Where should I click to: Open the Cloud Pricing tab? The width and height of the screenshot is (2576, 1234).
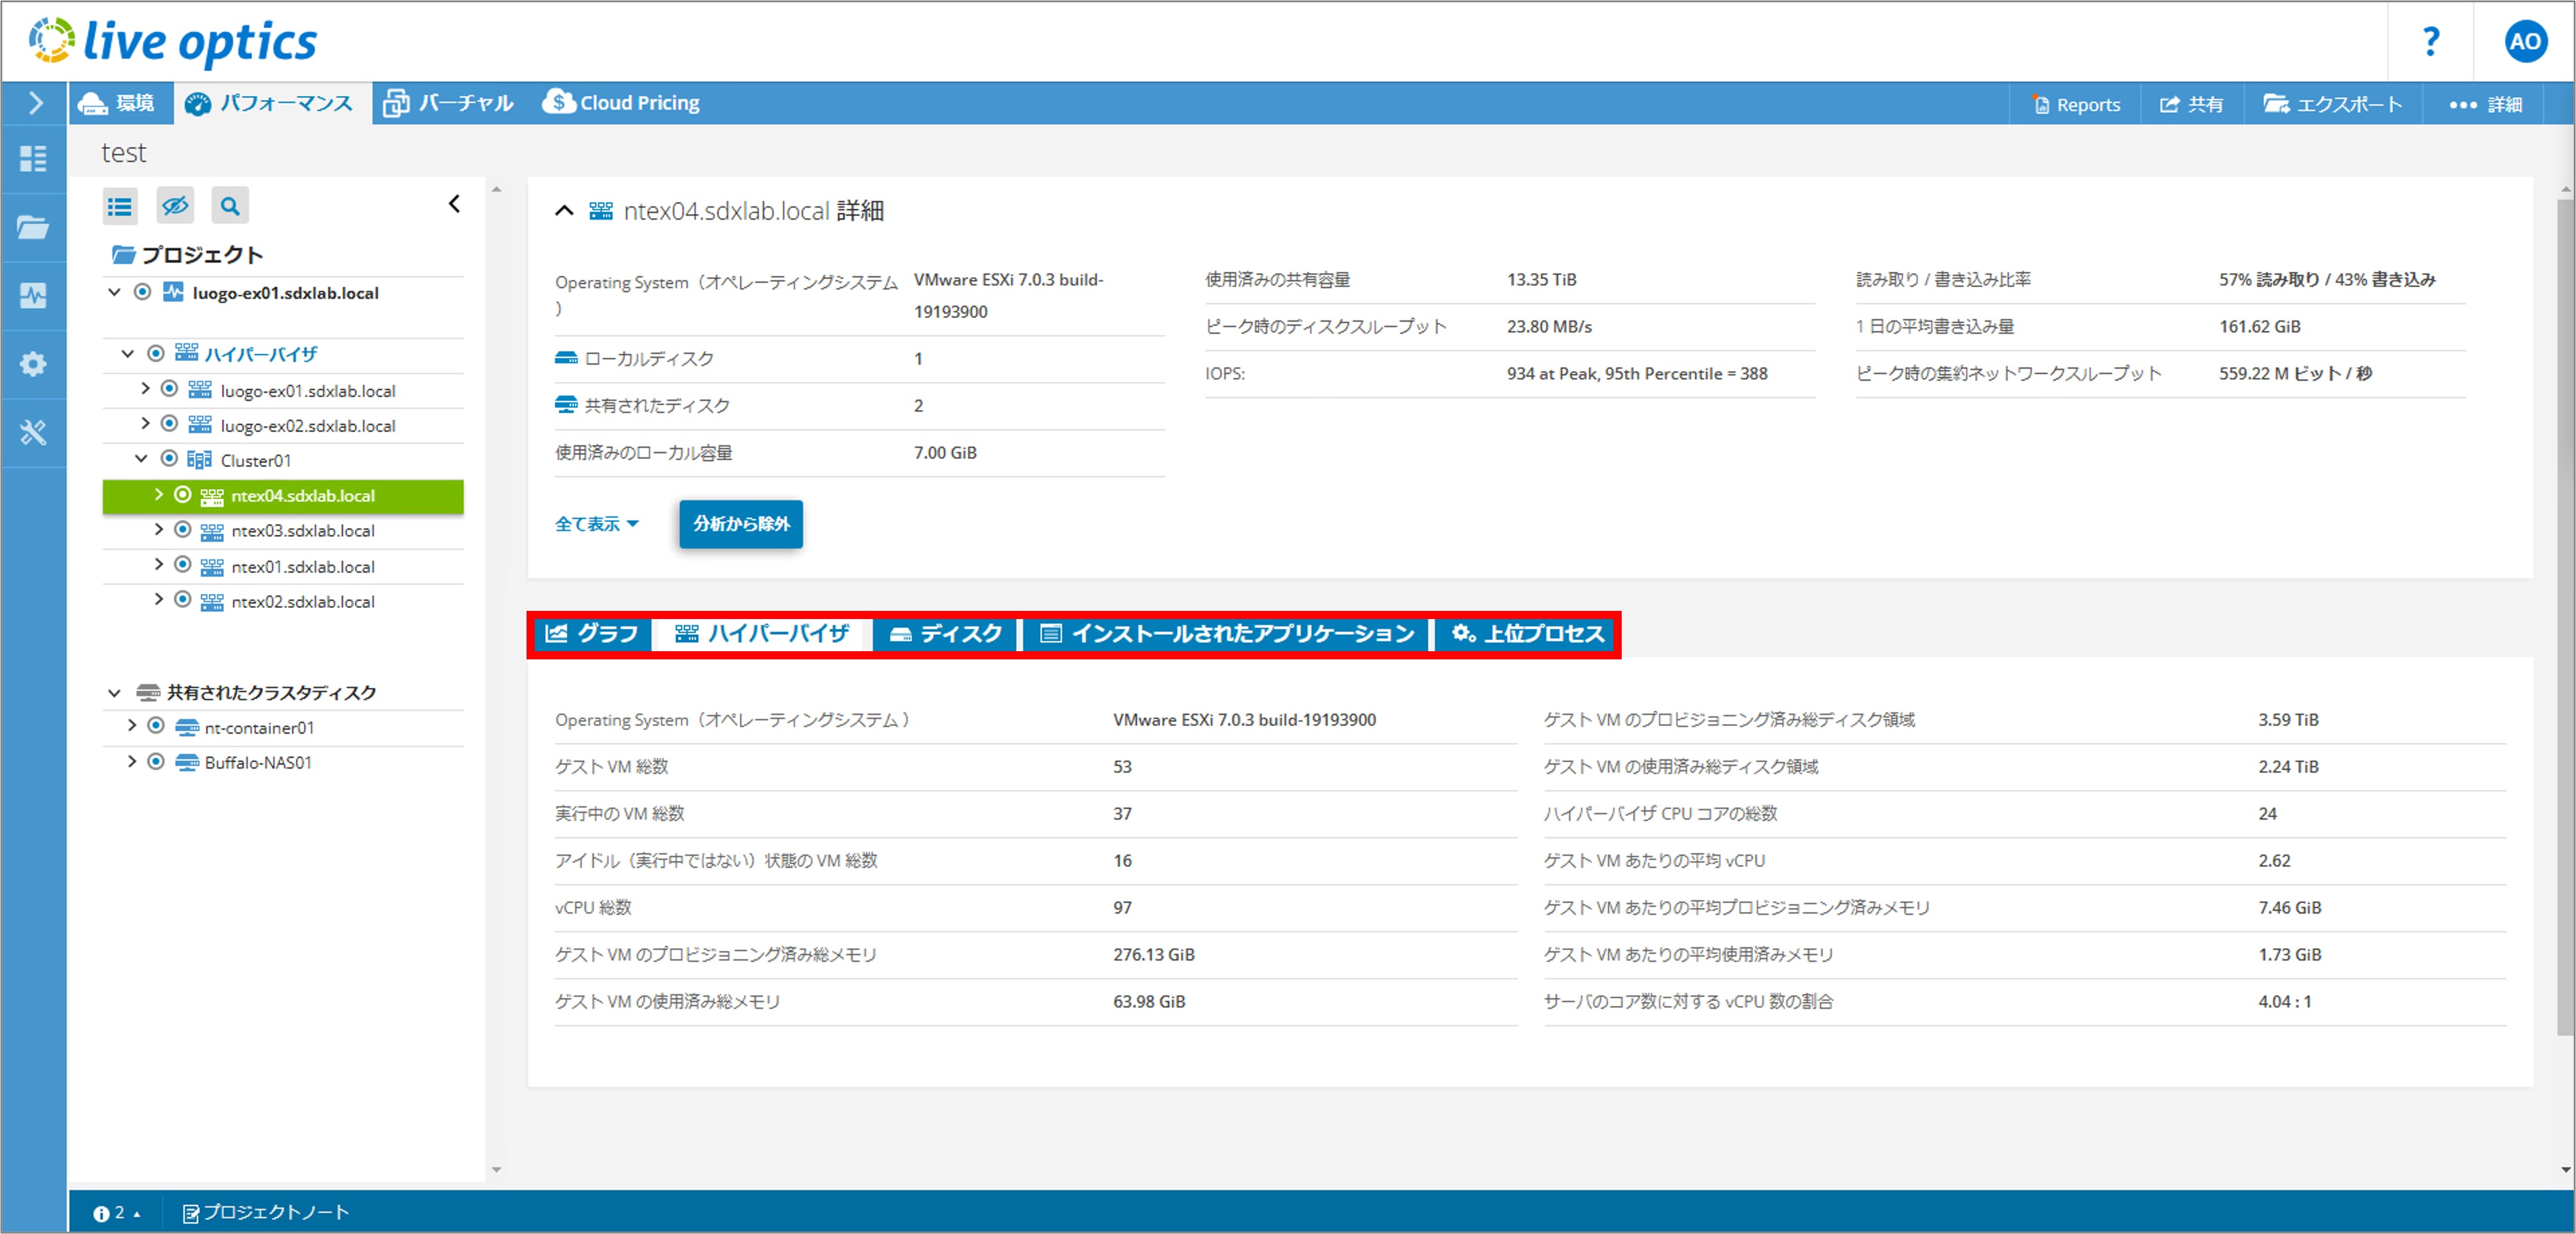coord(621,103)
